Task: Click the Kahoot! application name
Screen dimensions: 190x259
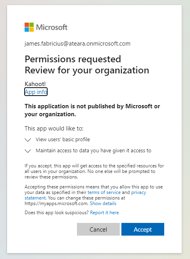Action: (35, 84)
